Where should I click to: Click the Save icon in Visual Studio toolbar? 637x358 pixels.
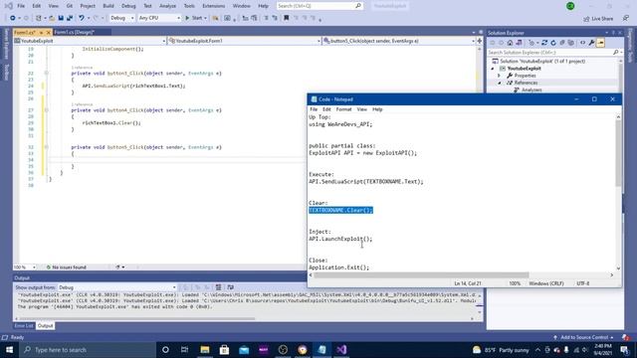coord(61,18)
